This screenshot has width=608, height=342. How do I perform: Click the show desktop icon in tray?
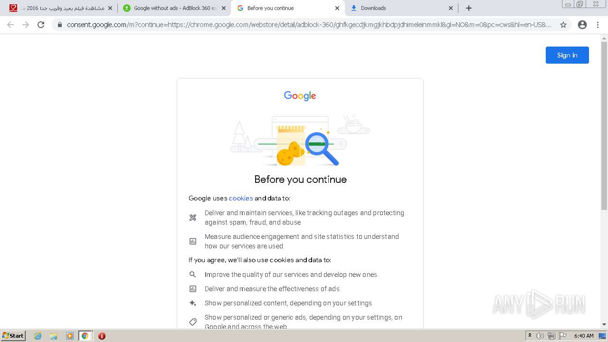coord(603,336)
